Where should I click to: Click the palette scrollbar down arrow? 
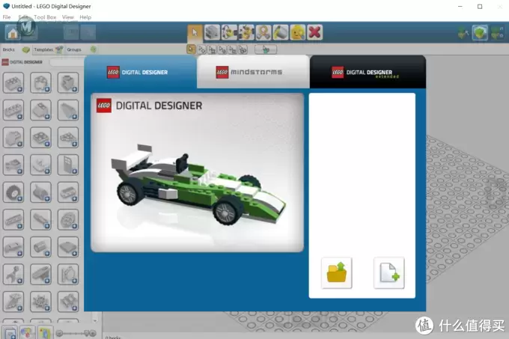coord(95,320)
